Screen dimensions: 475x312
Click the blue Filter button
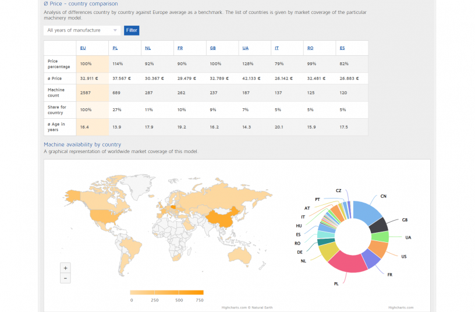pyautogui.click(x=132, y=30)
